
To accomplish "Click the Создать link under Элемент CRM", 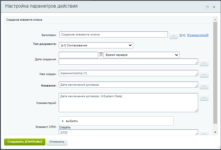I will pyautogui.click(x=65, y=127).
